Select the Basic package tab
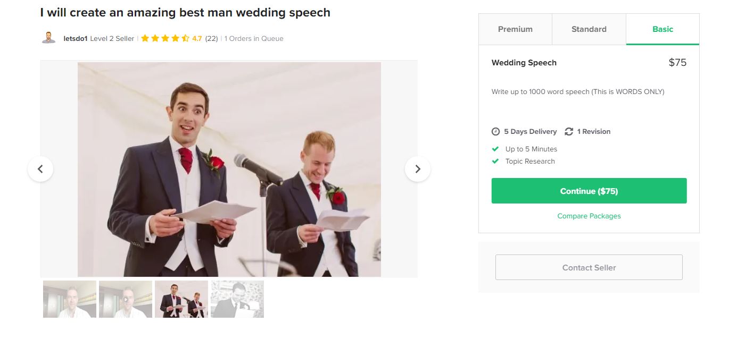737x348 pixels. pos(663,29)
